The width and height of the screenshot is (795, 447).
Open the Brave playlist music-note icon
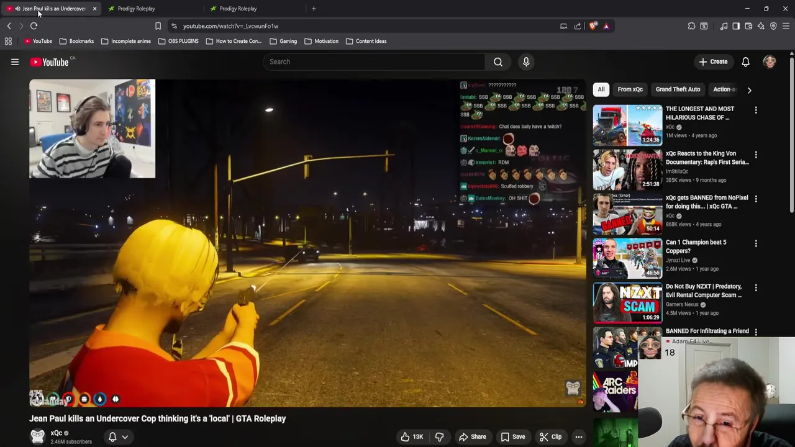[x=724, y=26]
